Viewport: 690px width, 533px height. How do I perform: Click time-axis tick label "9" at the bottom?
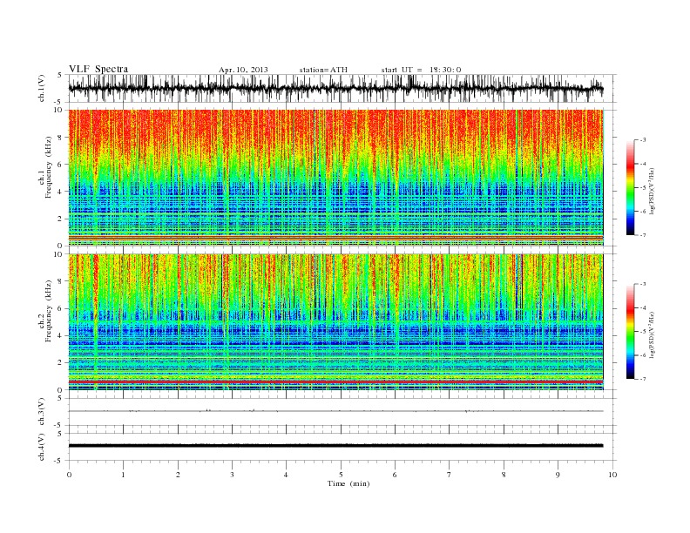click(x=558, y=475)
